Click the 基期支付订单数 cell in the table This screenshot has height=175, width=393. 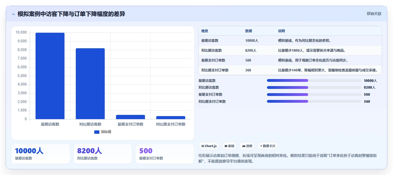[x=213, y=60]
